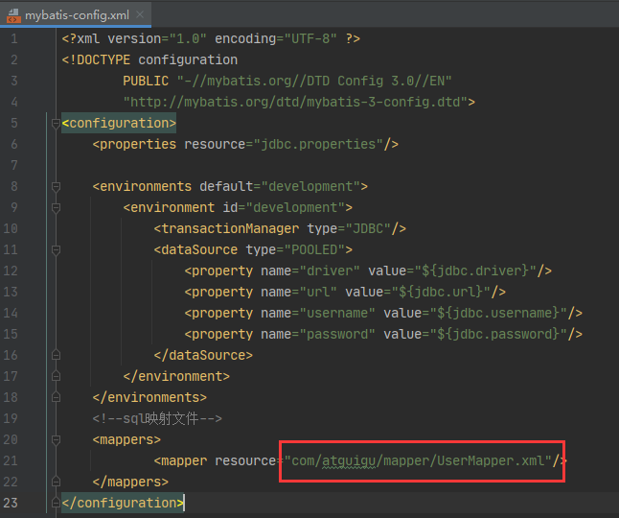Select the mybatis-config.xml editor tab
This screenshot has height=518, width=619.
(76, 14)
